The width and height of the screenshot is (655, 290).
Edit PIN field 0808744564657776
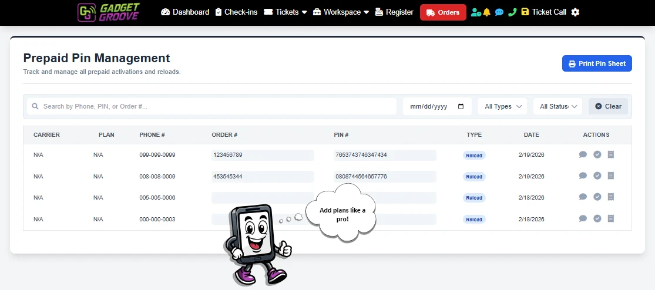tap(385, 177)
